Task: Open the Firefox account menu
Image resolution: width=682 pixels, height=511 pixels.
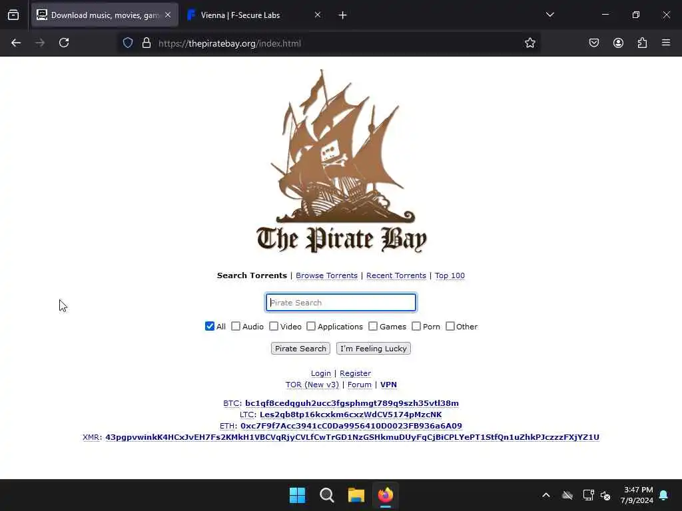Action: coord(618,43)
